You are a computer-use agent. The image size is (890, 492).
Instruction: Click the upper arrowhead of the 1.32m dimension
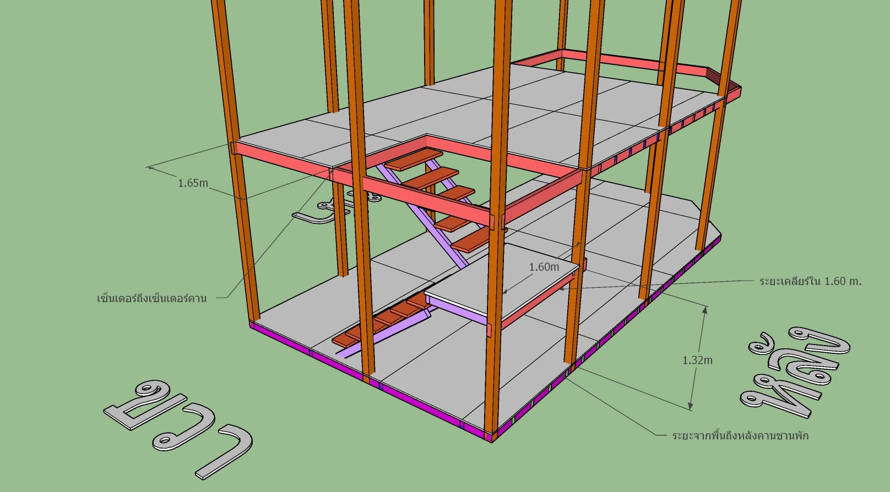coord(704,310)
